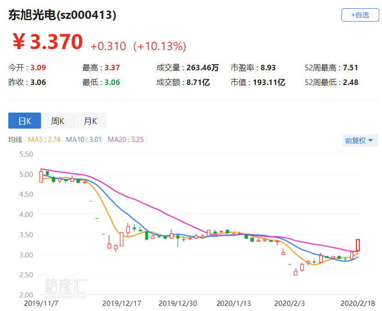
Task: Click the 52周最高 value 7.51
Action: coord(351,68)
